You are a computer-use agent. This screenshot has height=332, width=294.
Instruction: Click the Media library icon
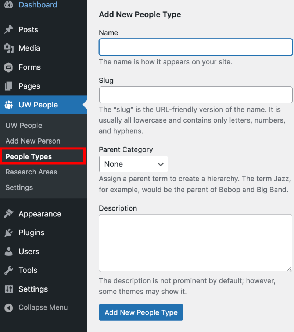click(8, 48)
